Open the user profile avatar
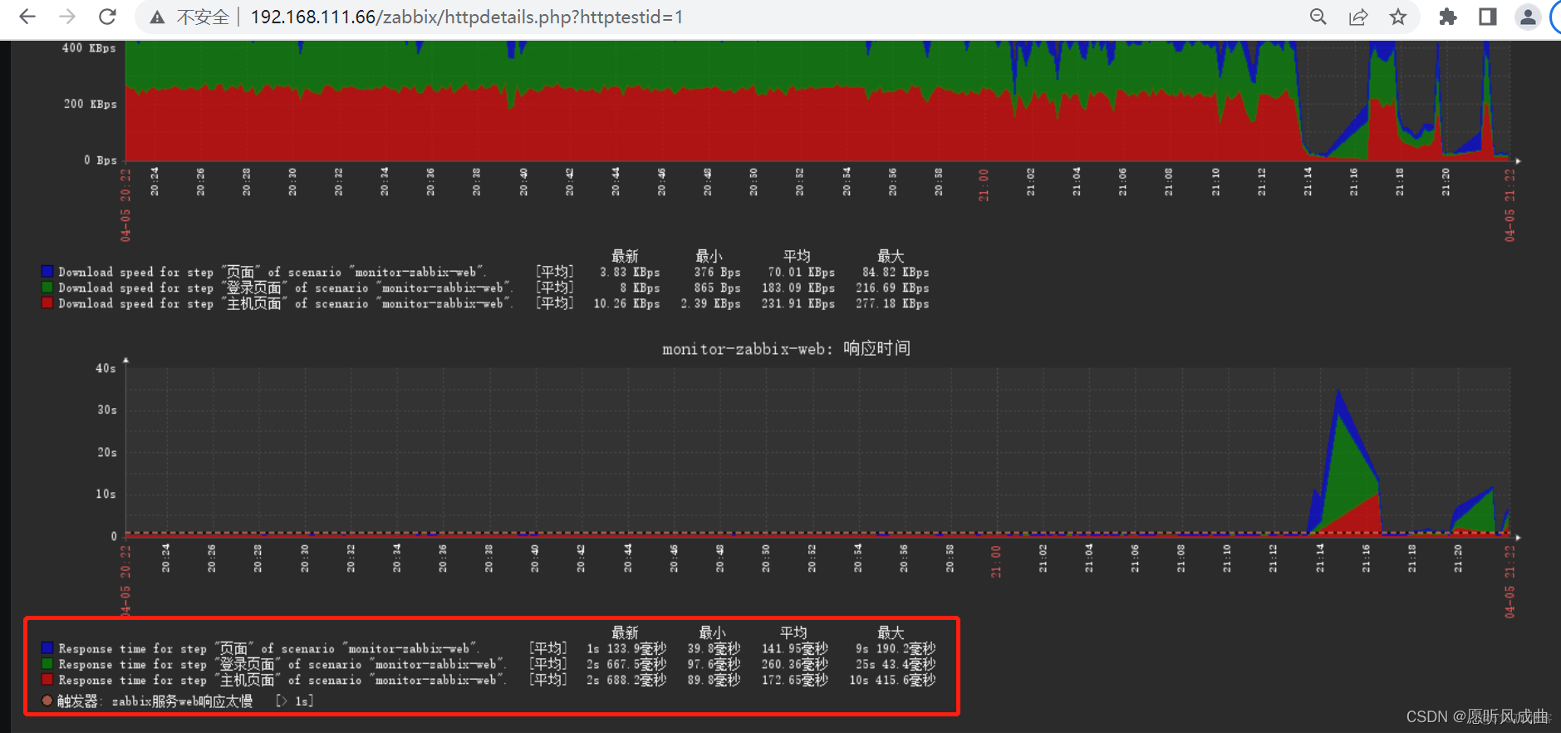The width and height of the screenshot is (1561, 733). coord(1528,17)
